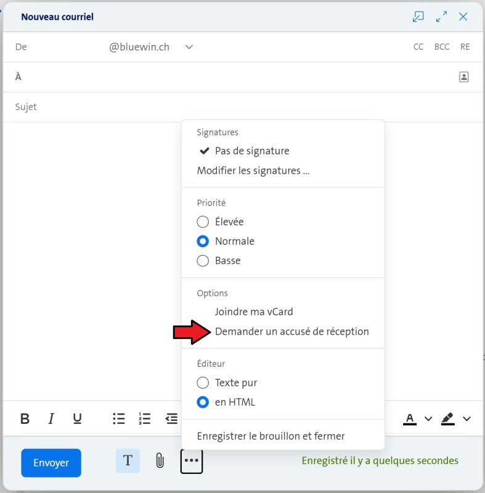485x493 pixels.
Task: Open the address book contacts icon
Action: (463, 77)
